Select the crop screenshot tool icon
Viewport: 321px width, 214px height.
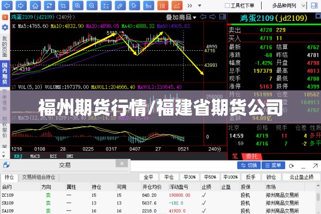[64, 5]
